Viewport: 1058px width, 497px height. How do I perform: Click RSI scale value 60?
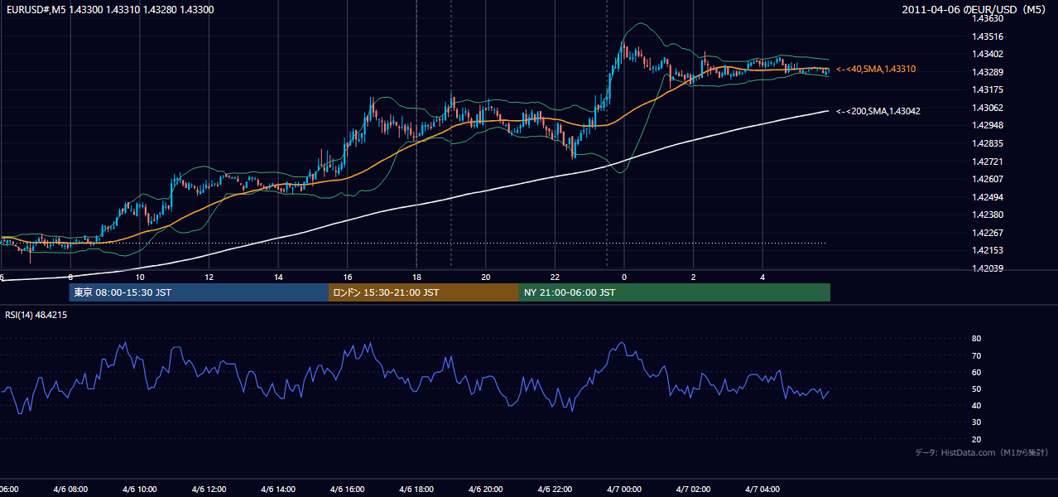pos(976,372)
